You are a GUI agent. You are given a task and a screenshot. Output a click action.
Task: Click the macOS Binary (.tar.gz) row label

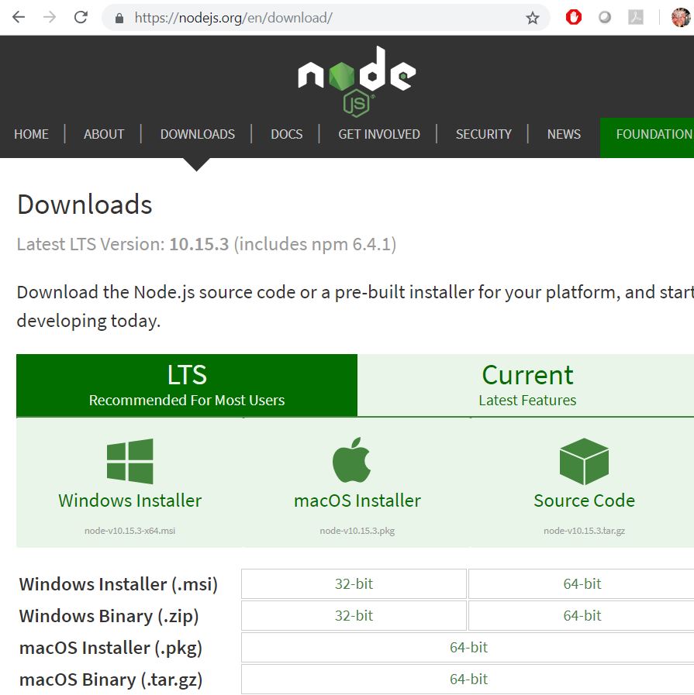coord(111,680)
